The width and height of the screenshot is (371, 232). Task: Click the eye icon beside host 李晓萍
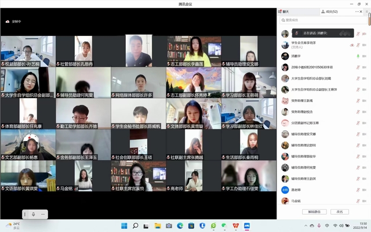[351, 45]
